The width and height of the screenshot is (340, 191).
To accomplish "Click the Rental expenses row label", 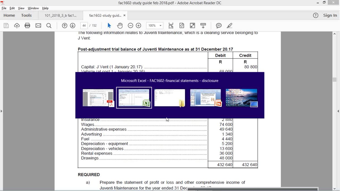I will point(97,153).
